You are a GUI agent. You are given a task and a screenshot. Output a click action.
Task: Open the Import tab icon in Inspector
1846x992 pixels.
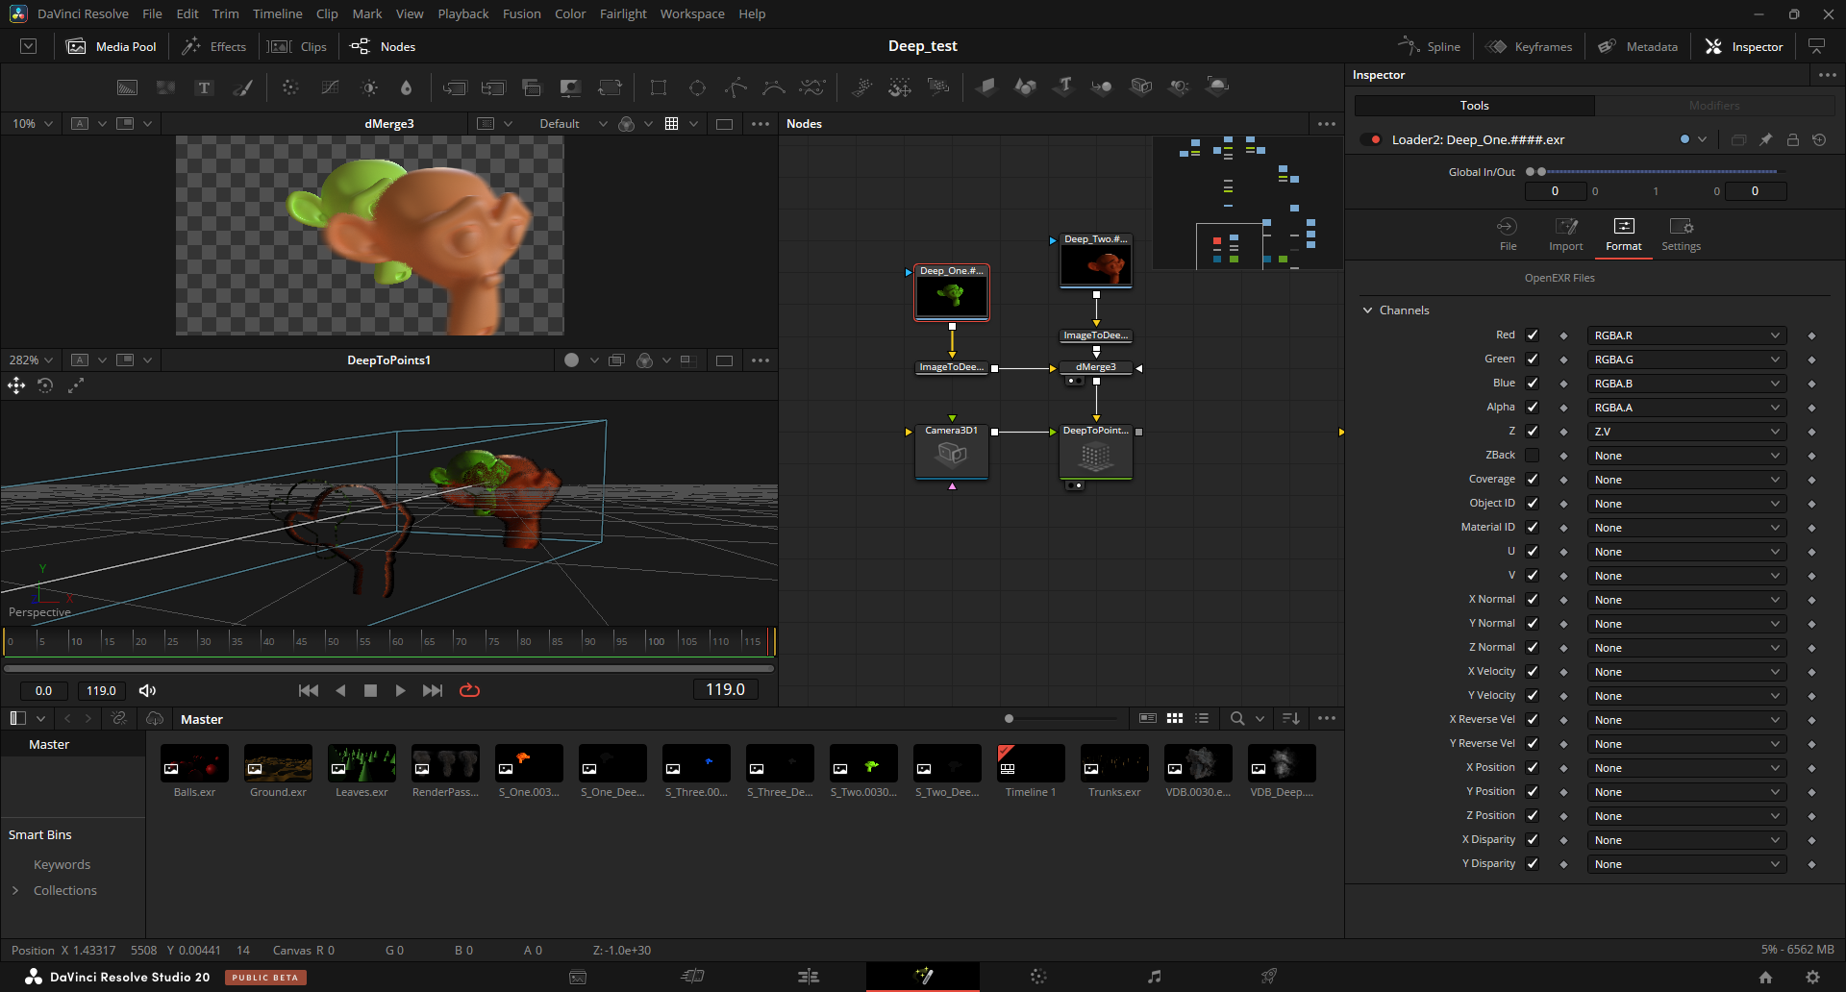(1565, 234)
